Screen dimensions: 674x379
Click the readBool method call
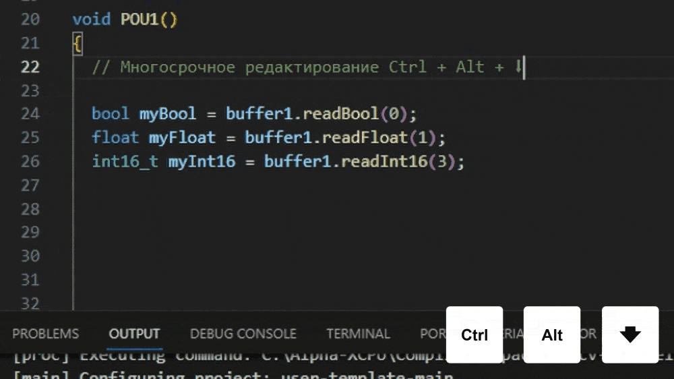[340, 114]
